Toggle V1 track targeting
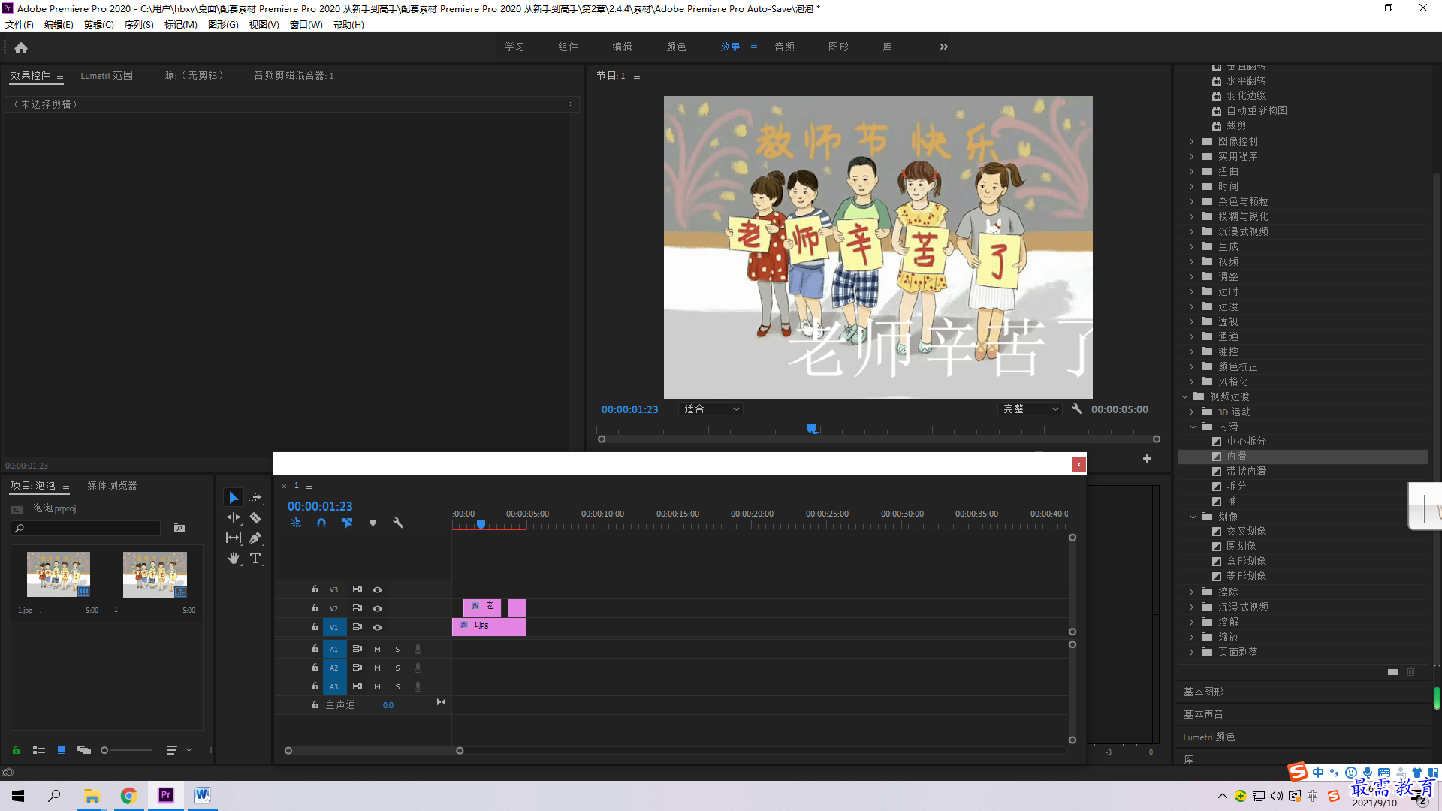Image resolution: width=1442 pixels, height=811 pixels. [x=334, y=627]
